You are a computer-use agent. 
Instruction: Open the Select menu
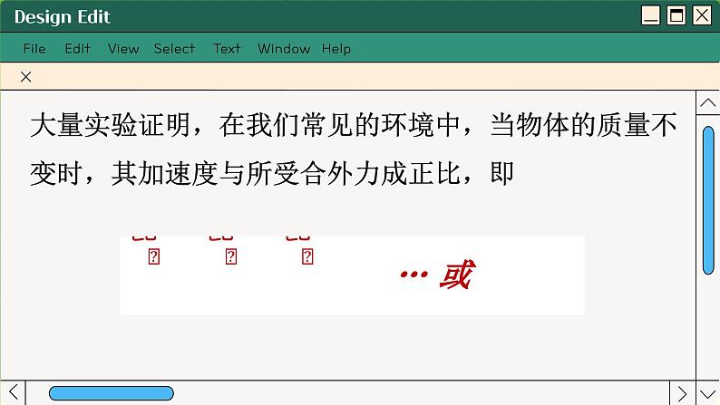point(174,49)
